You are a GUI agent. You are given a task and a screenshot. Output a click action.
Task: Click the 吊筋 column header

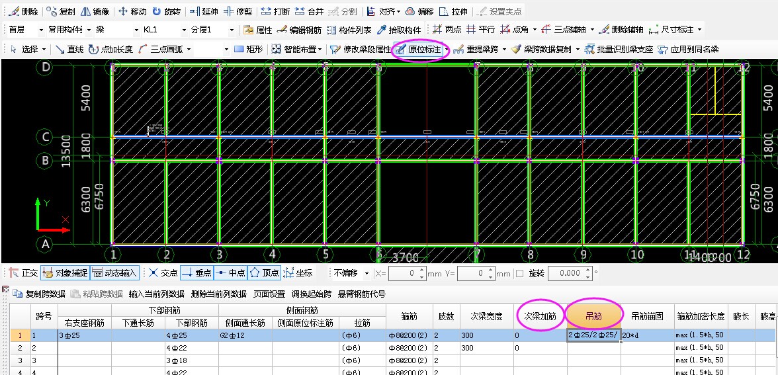point(594,316)
